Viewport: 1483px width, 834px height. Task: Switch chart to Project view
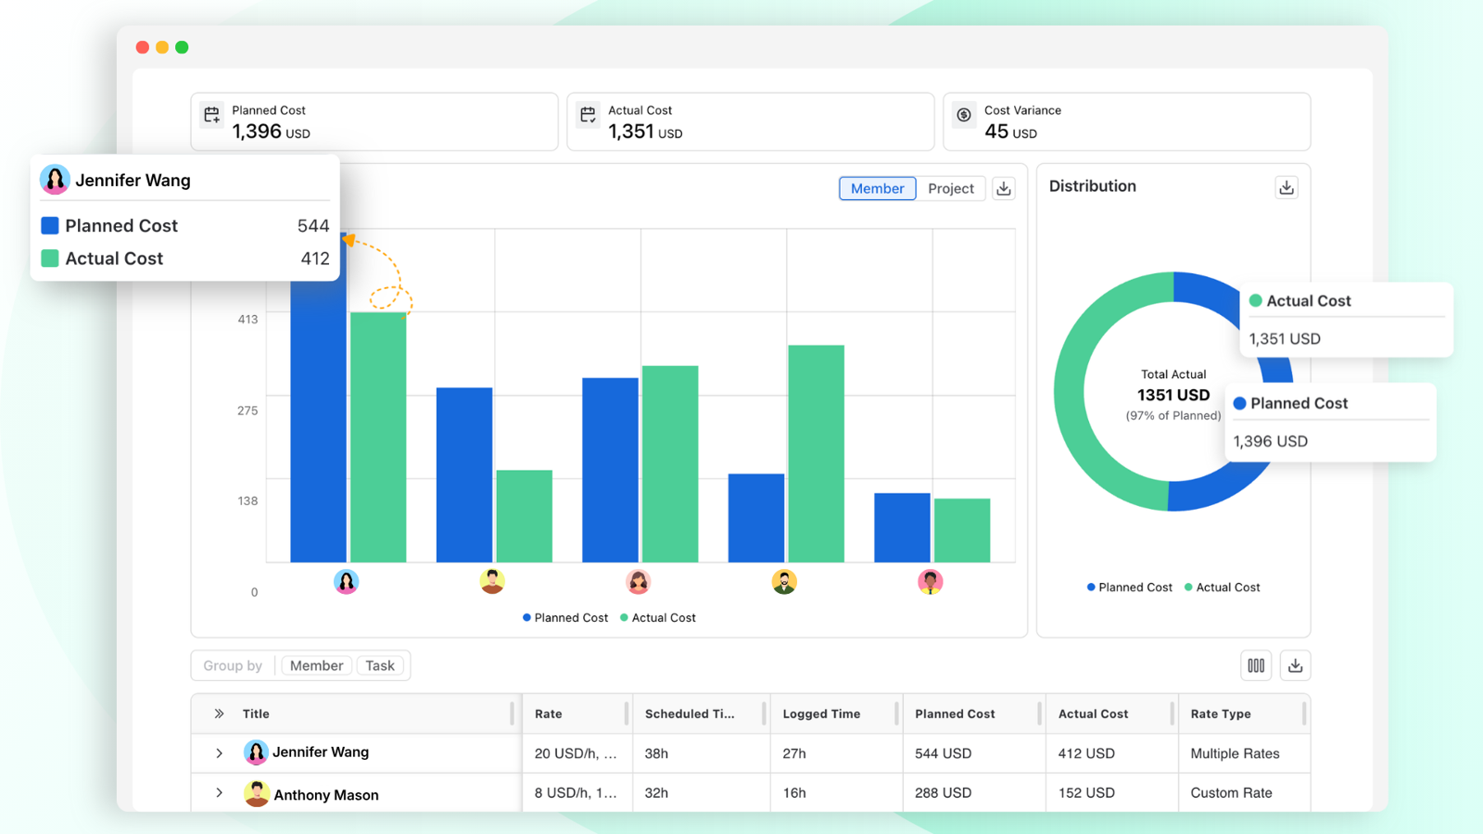951,188
